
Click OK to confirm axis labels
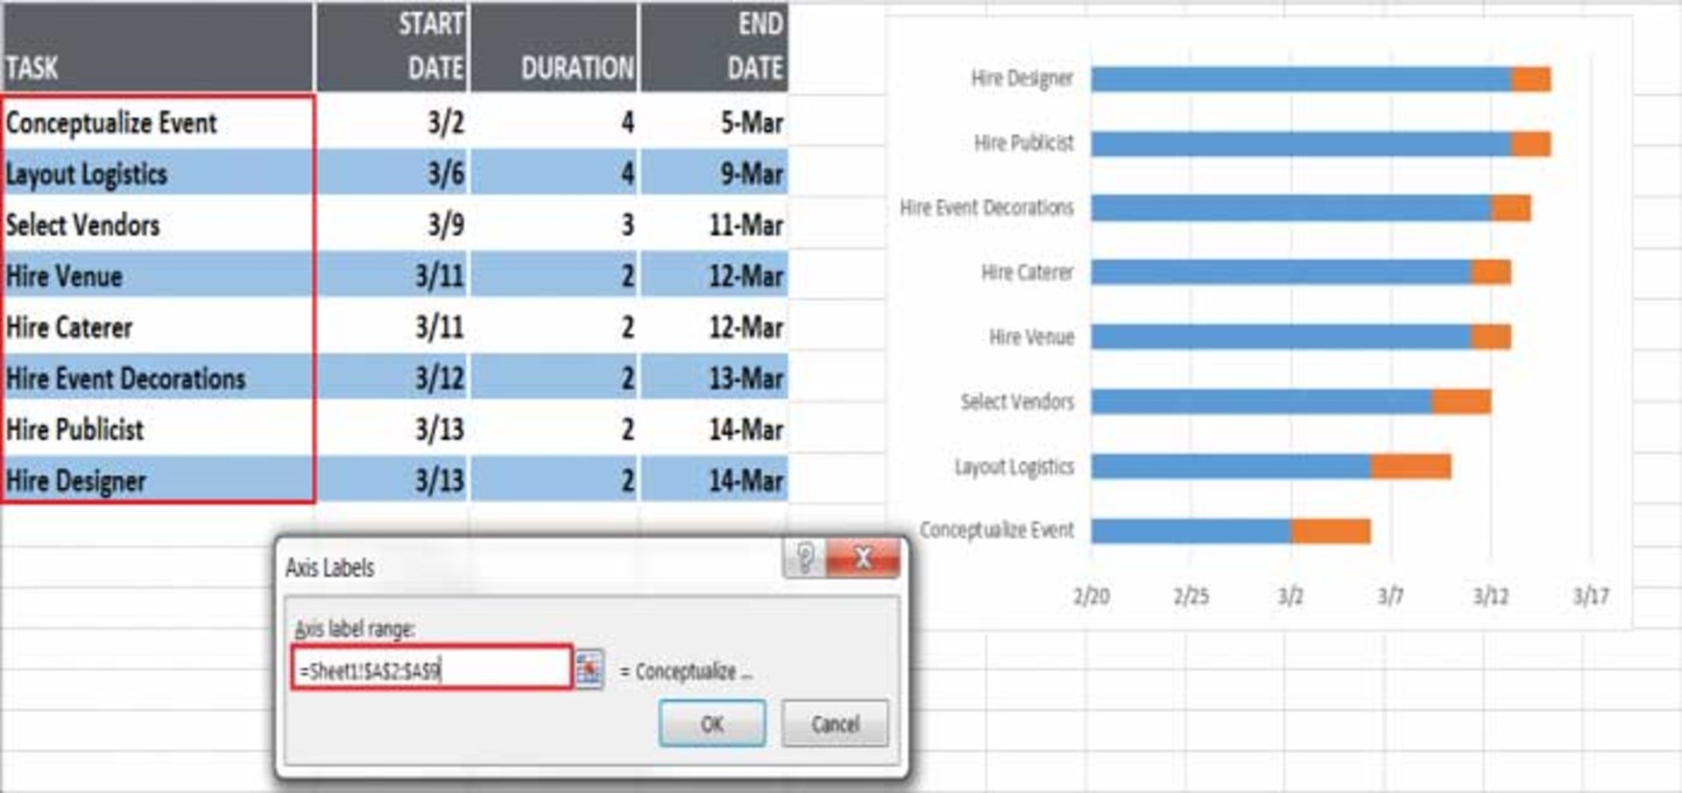point(712,724)
